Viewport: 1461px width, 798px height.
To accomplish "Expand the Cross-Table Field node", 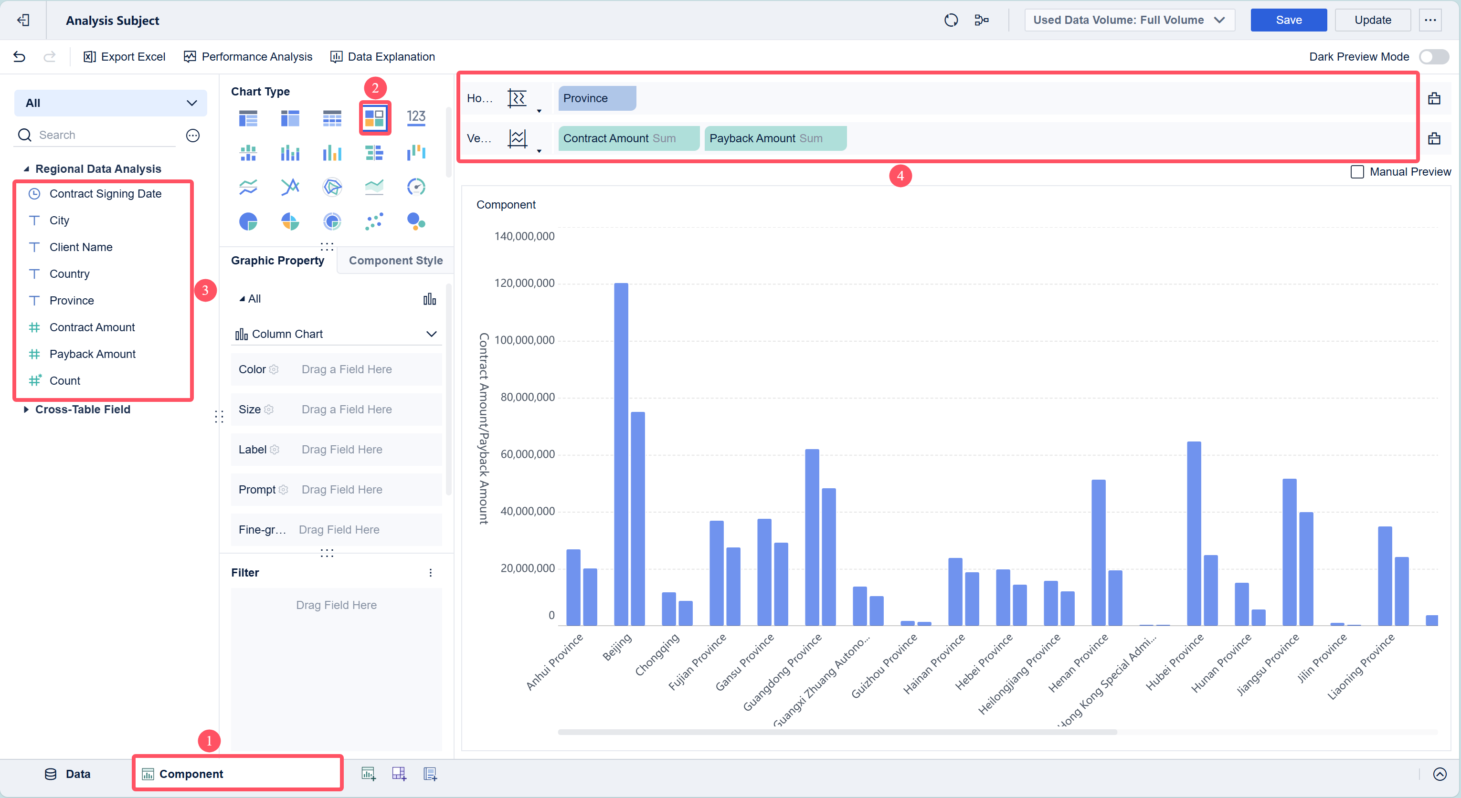I will pyautogui.click(x=26, y=410).
